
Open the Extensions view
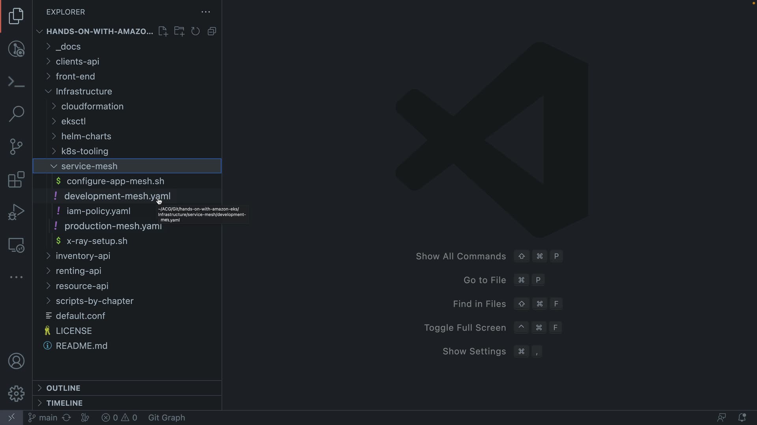pos(16,180)
